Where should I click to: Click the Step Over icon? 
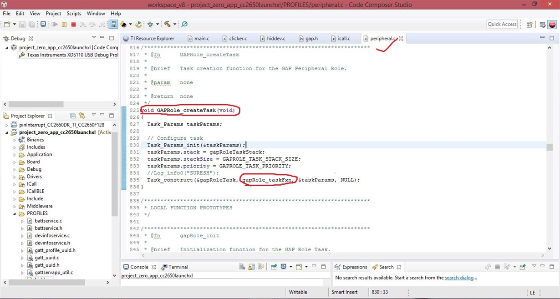point(93,24)
